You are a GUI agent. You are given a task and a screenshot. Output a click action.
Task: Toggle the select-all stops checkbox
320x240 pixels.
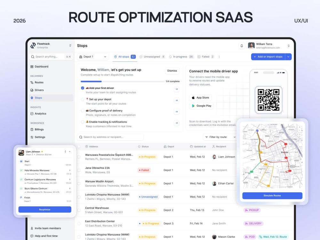coord(79,147)
